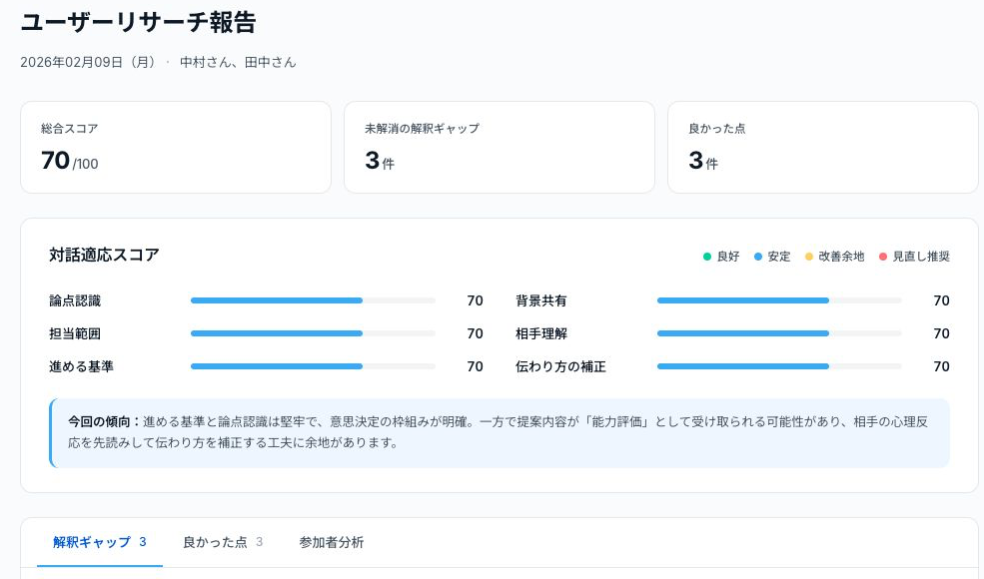Image resolution: width=984 pixels, height=579 pixels.
Task: Click the score 70 beside 論点認識
Action: pyautogui.click(x=476, y=301)
